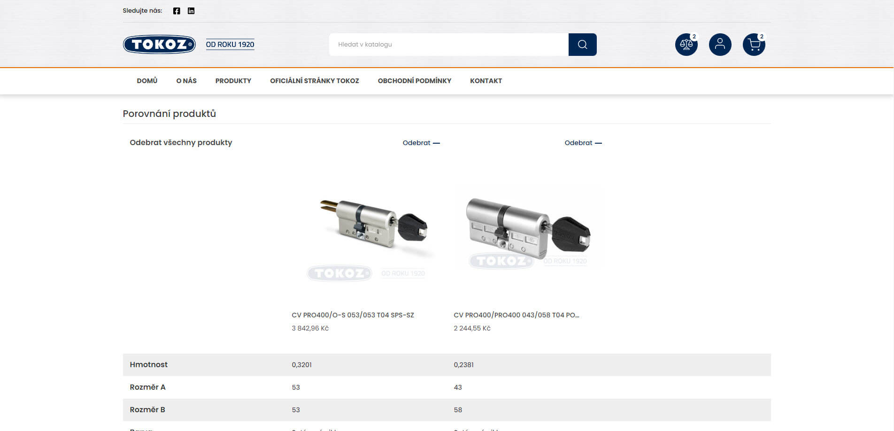Remove the CV PRO400/O-S product via Odebrat

(x=421, y=143)
